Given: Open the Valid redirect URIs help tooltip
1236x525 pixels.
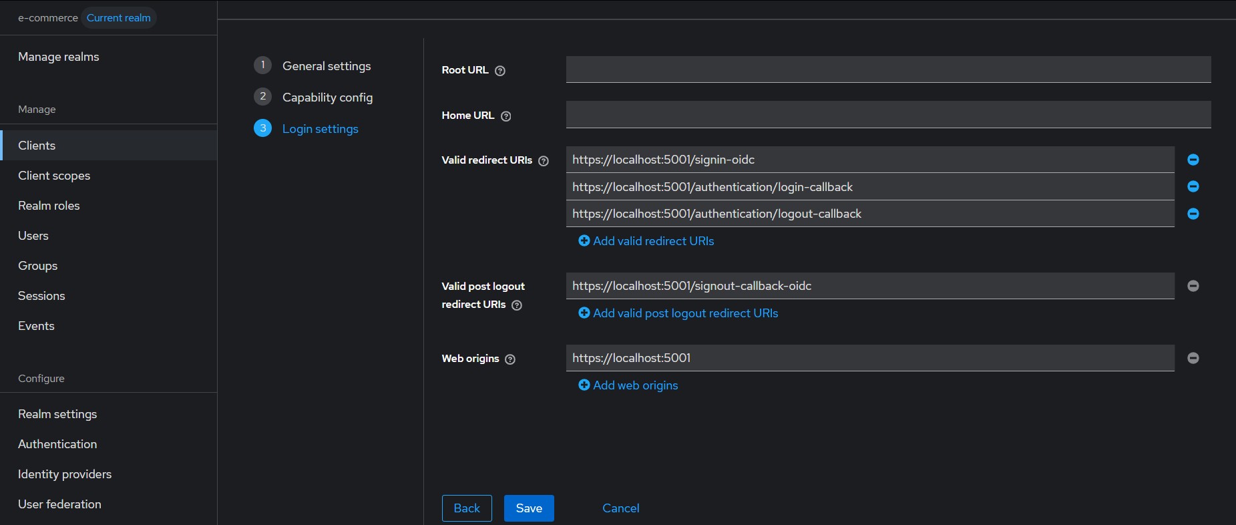Looking at the screenshot, I should pos(544,161).
